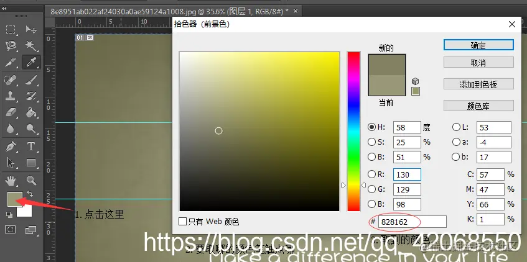Select the Path Selection arrow tool
Screen dimensions: 527x262
pyautogui.click(x=11, y=163)
